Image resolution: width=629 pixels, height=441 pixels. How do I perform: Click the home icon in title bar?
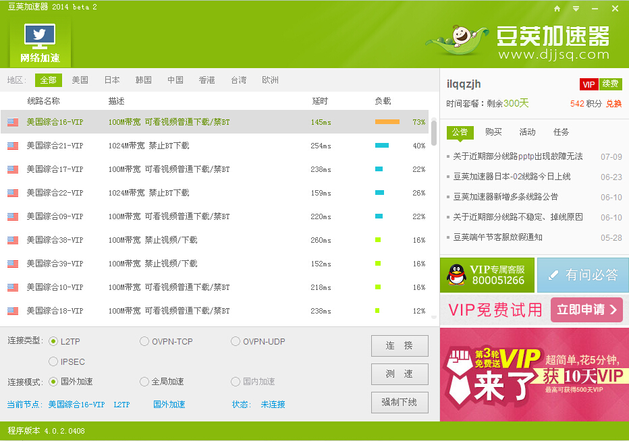pyautogui.click(x=557, y=8)
